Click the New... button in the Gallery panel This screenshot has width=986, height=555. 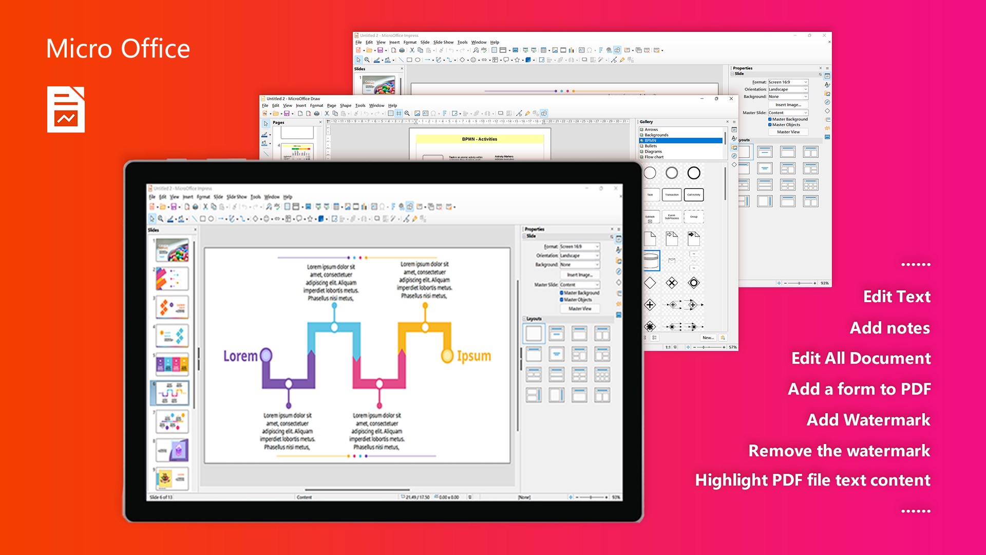click(708, 338)
